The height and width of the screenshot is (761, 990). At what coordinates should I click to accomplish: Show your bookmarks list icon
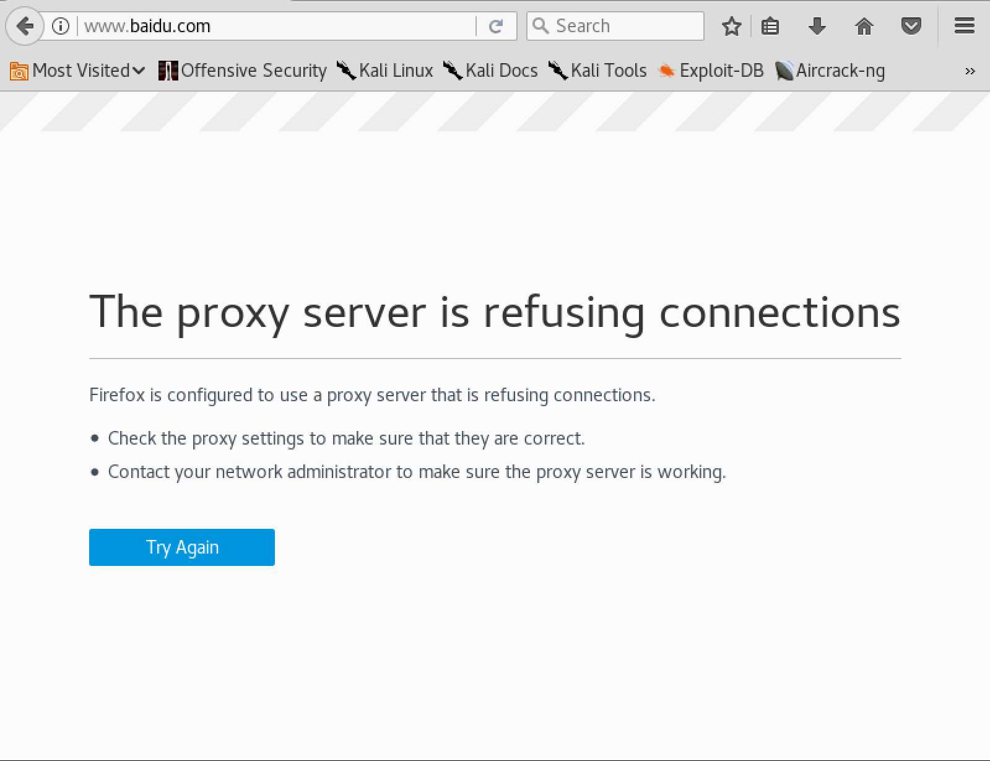pos(770,26)
